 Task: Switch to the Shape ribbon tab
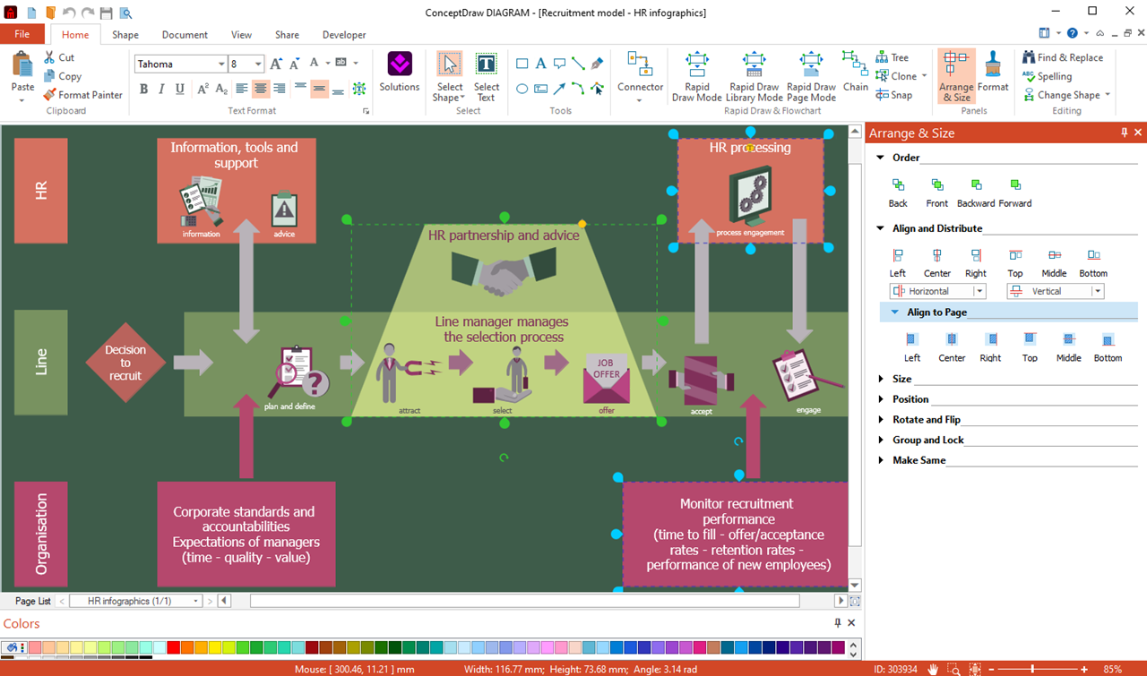click(125, 35)
